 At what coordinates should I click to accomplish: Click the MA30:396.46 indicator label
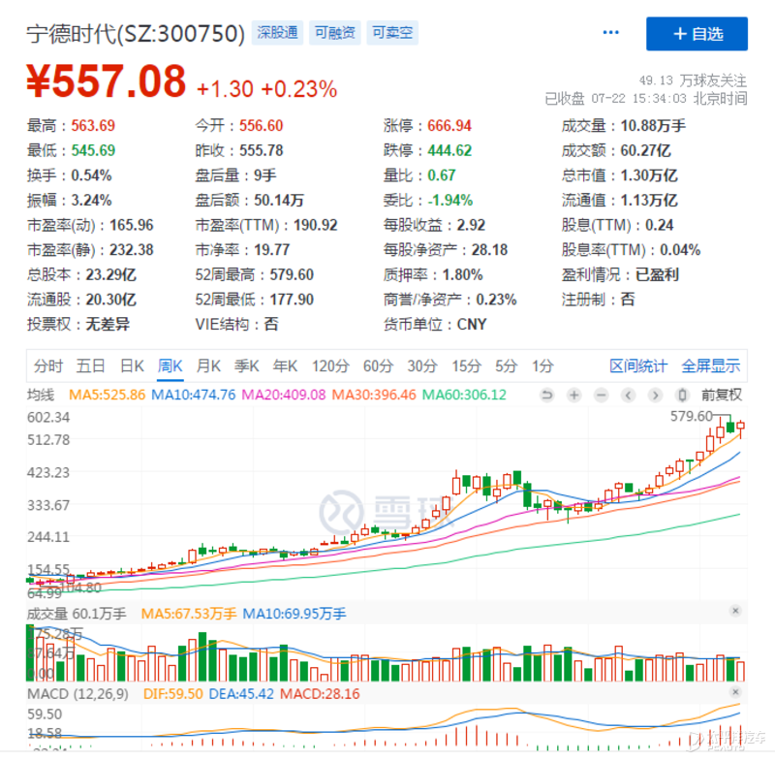coord(374,396)
